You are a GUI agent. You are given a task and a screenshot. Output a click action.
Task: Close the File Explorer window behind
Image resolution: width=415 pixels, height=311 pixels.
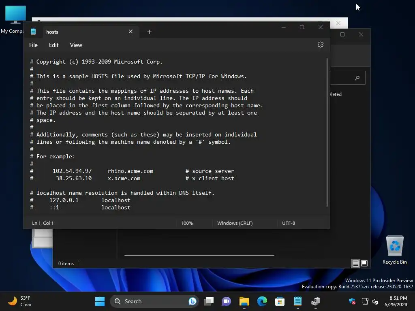361,34
